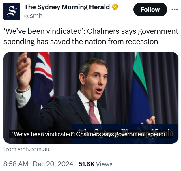Click the Dec 20, 2024 date
The image size is (181, 171).
(53, 164)
